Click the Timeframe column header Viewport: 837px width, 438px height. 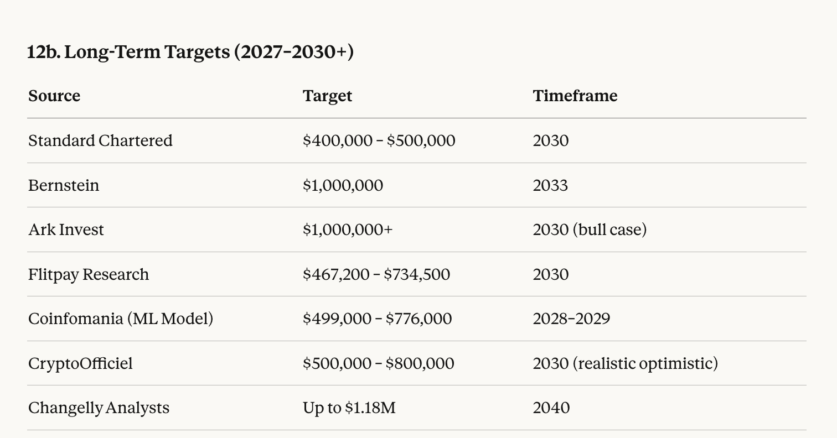pos(575,96)
